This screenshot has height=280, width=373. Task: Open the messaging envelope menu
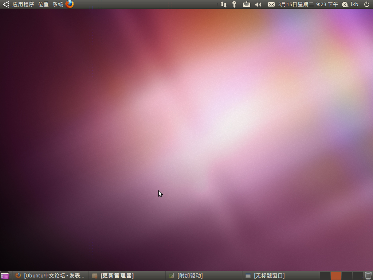[271, 4]
